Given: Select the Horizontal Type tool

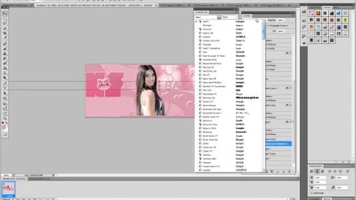Looking at the screenshot, I should point(5,89).
